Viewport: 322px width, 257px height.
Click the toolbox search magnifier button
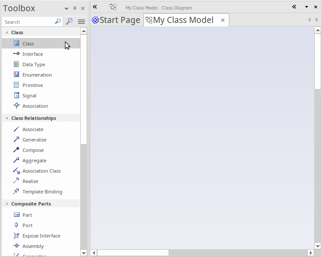point(69,22)
